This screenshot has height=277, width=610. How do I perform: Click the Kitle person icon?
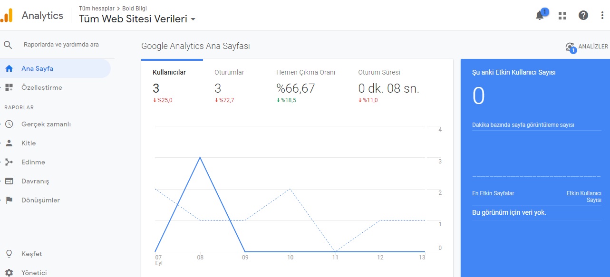9,143
